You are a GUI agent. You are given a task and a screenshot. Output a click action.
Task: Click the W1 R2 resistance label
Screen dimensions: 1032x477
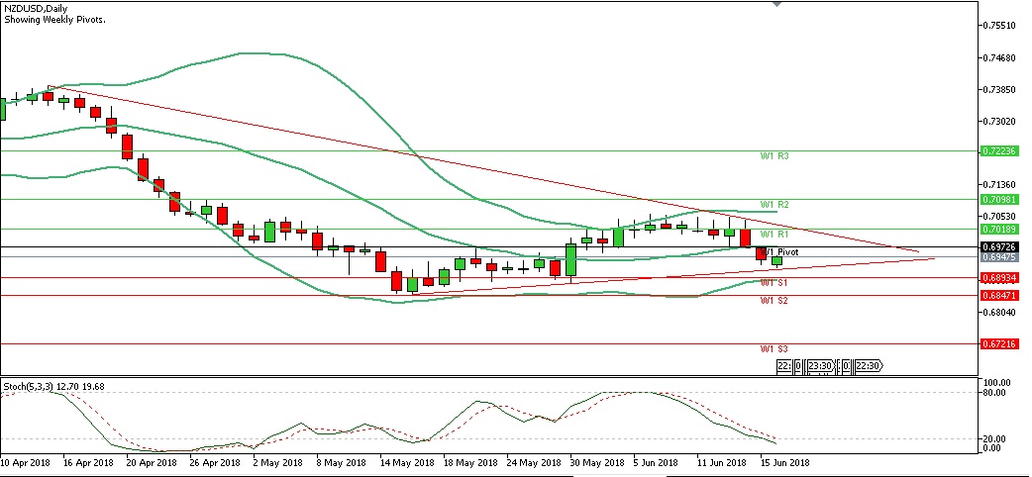tap(774, 204)
